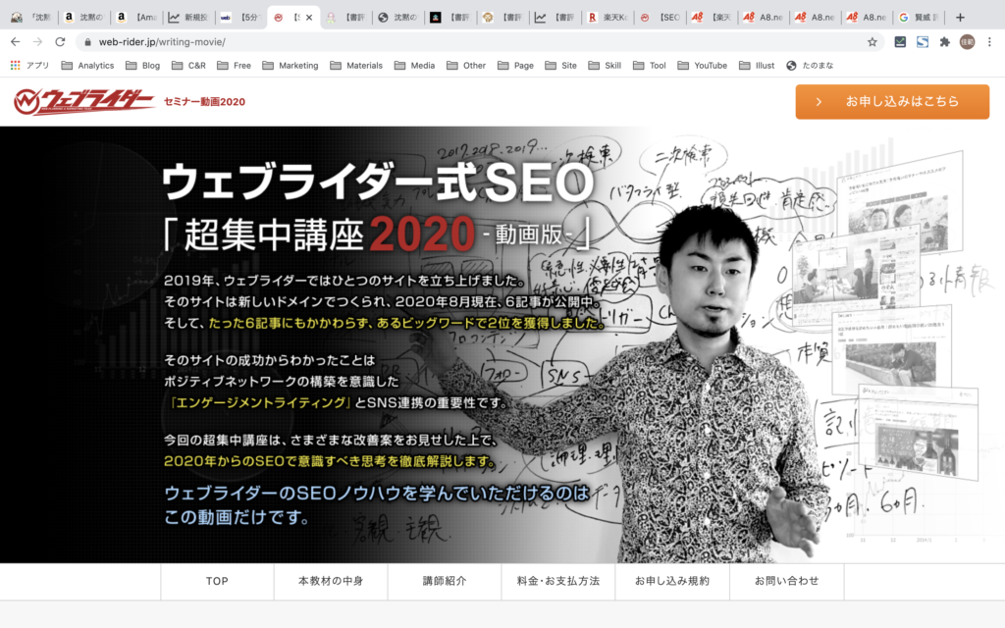Image resolution: width=1005 pixels, height=628 pixels.
Task: View site info via the lock icon
Action: [87, 42]
